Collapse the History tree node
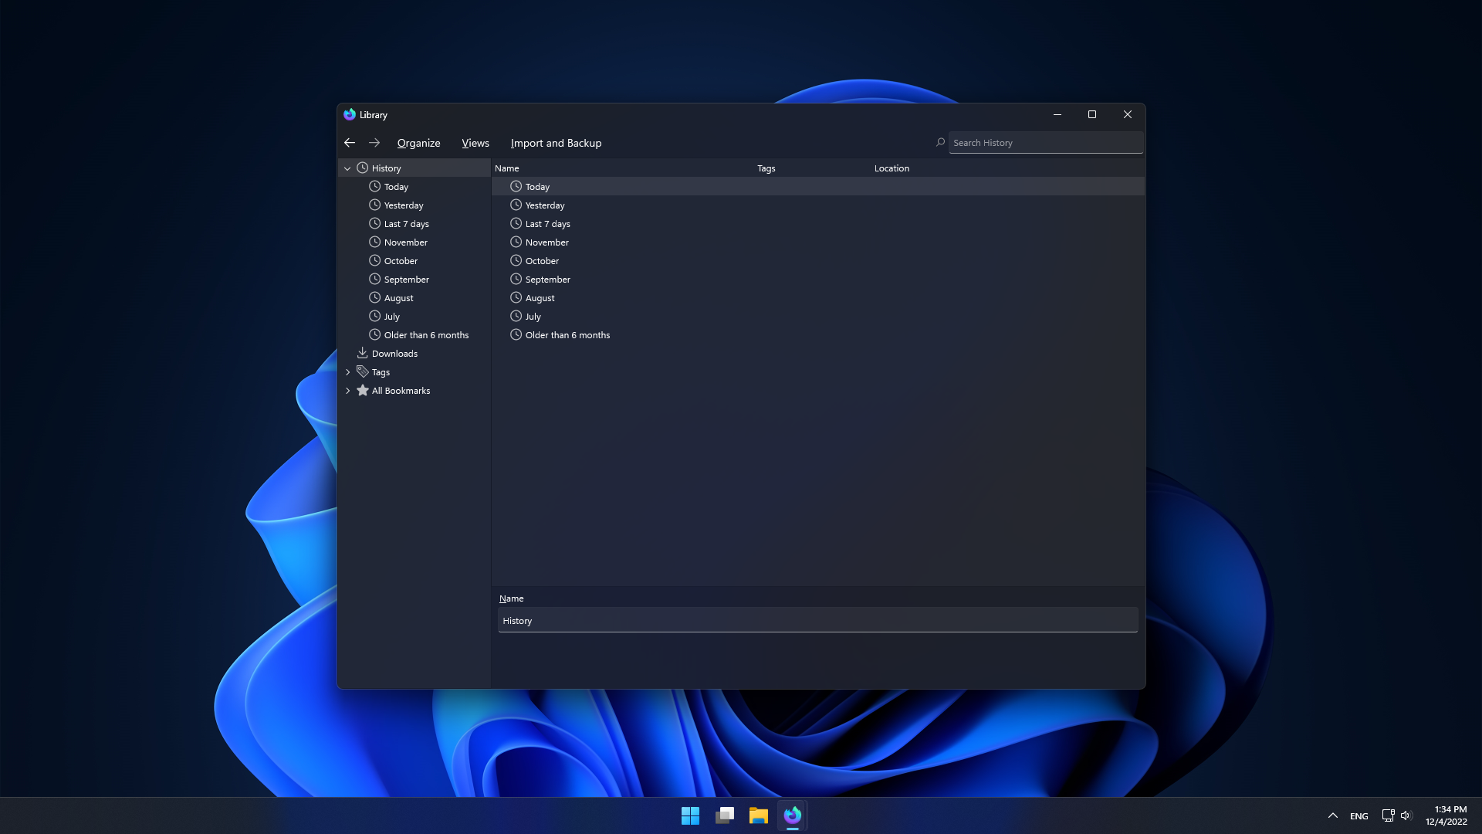This screenshot has width=1482, height=834. (347, 168)
